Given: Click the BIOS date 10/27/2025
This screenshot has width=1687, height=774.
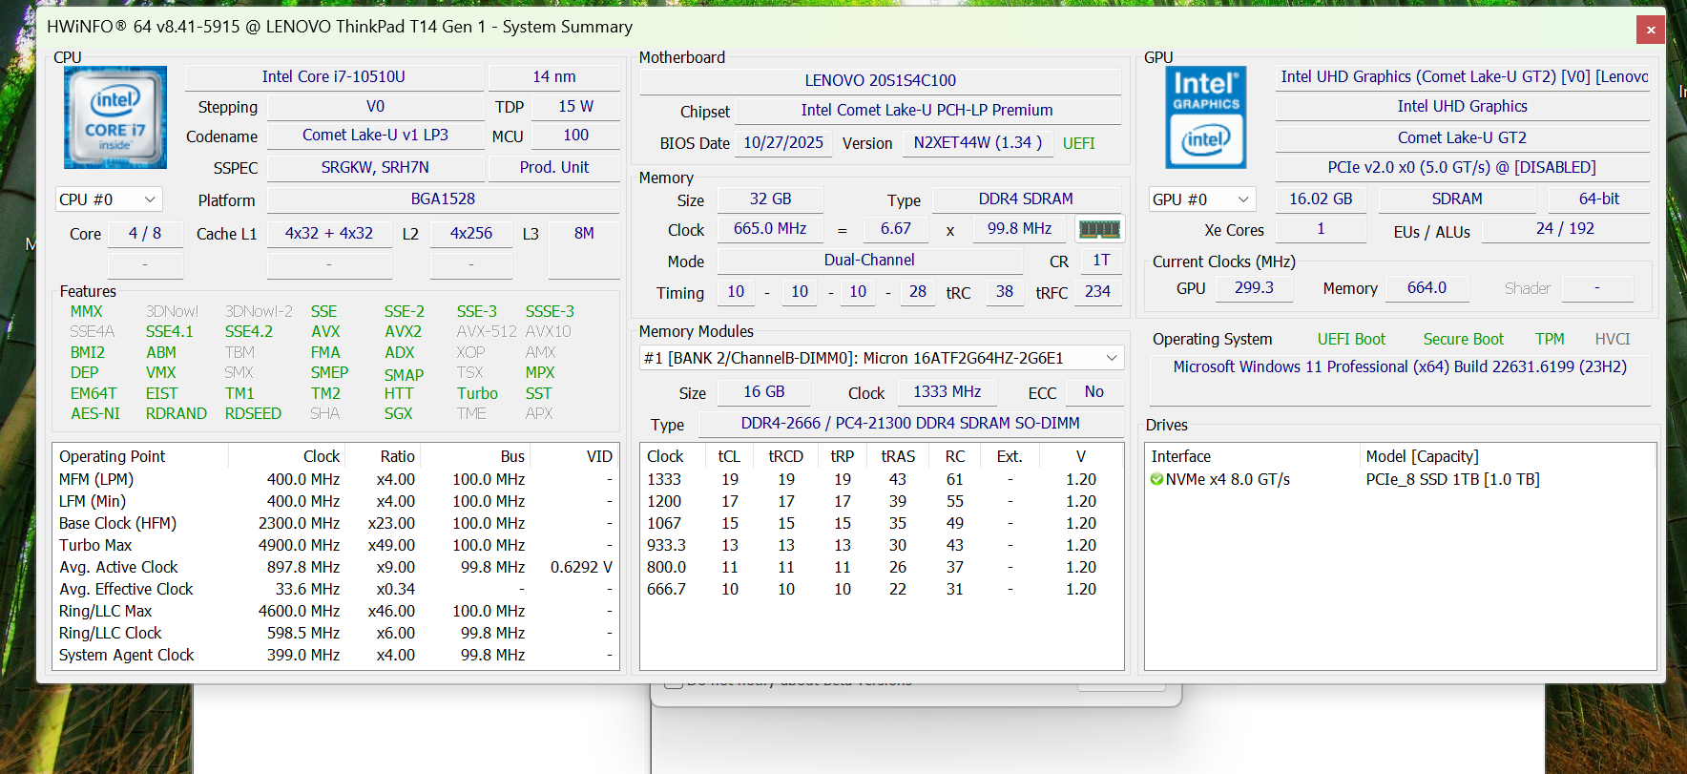Looking at the screenshot, I should (783, 142).
